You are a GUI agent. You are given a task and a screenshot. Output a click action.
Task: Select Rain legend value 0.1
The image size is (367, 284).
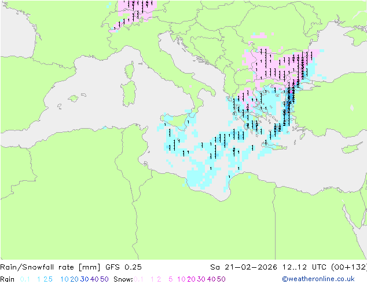[x=25, y=279]
